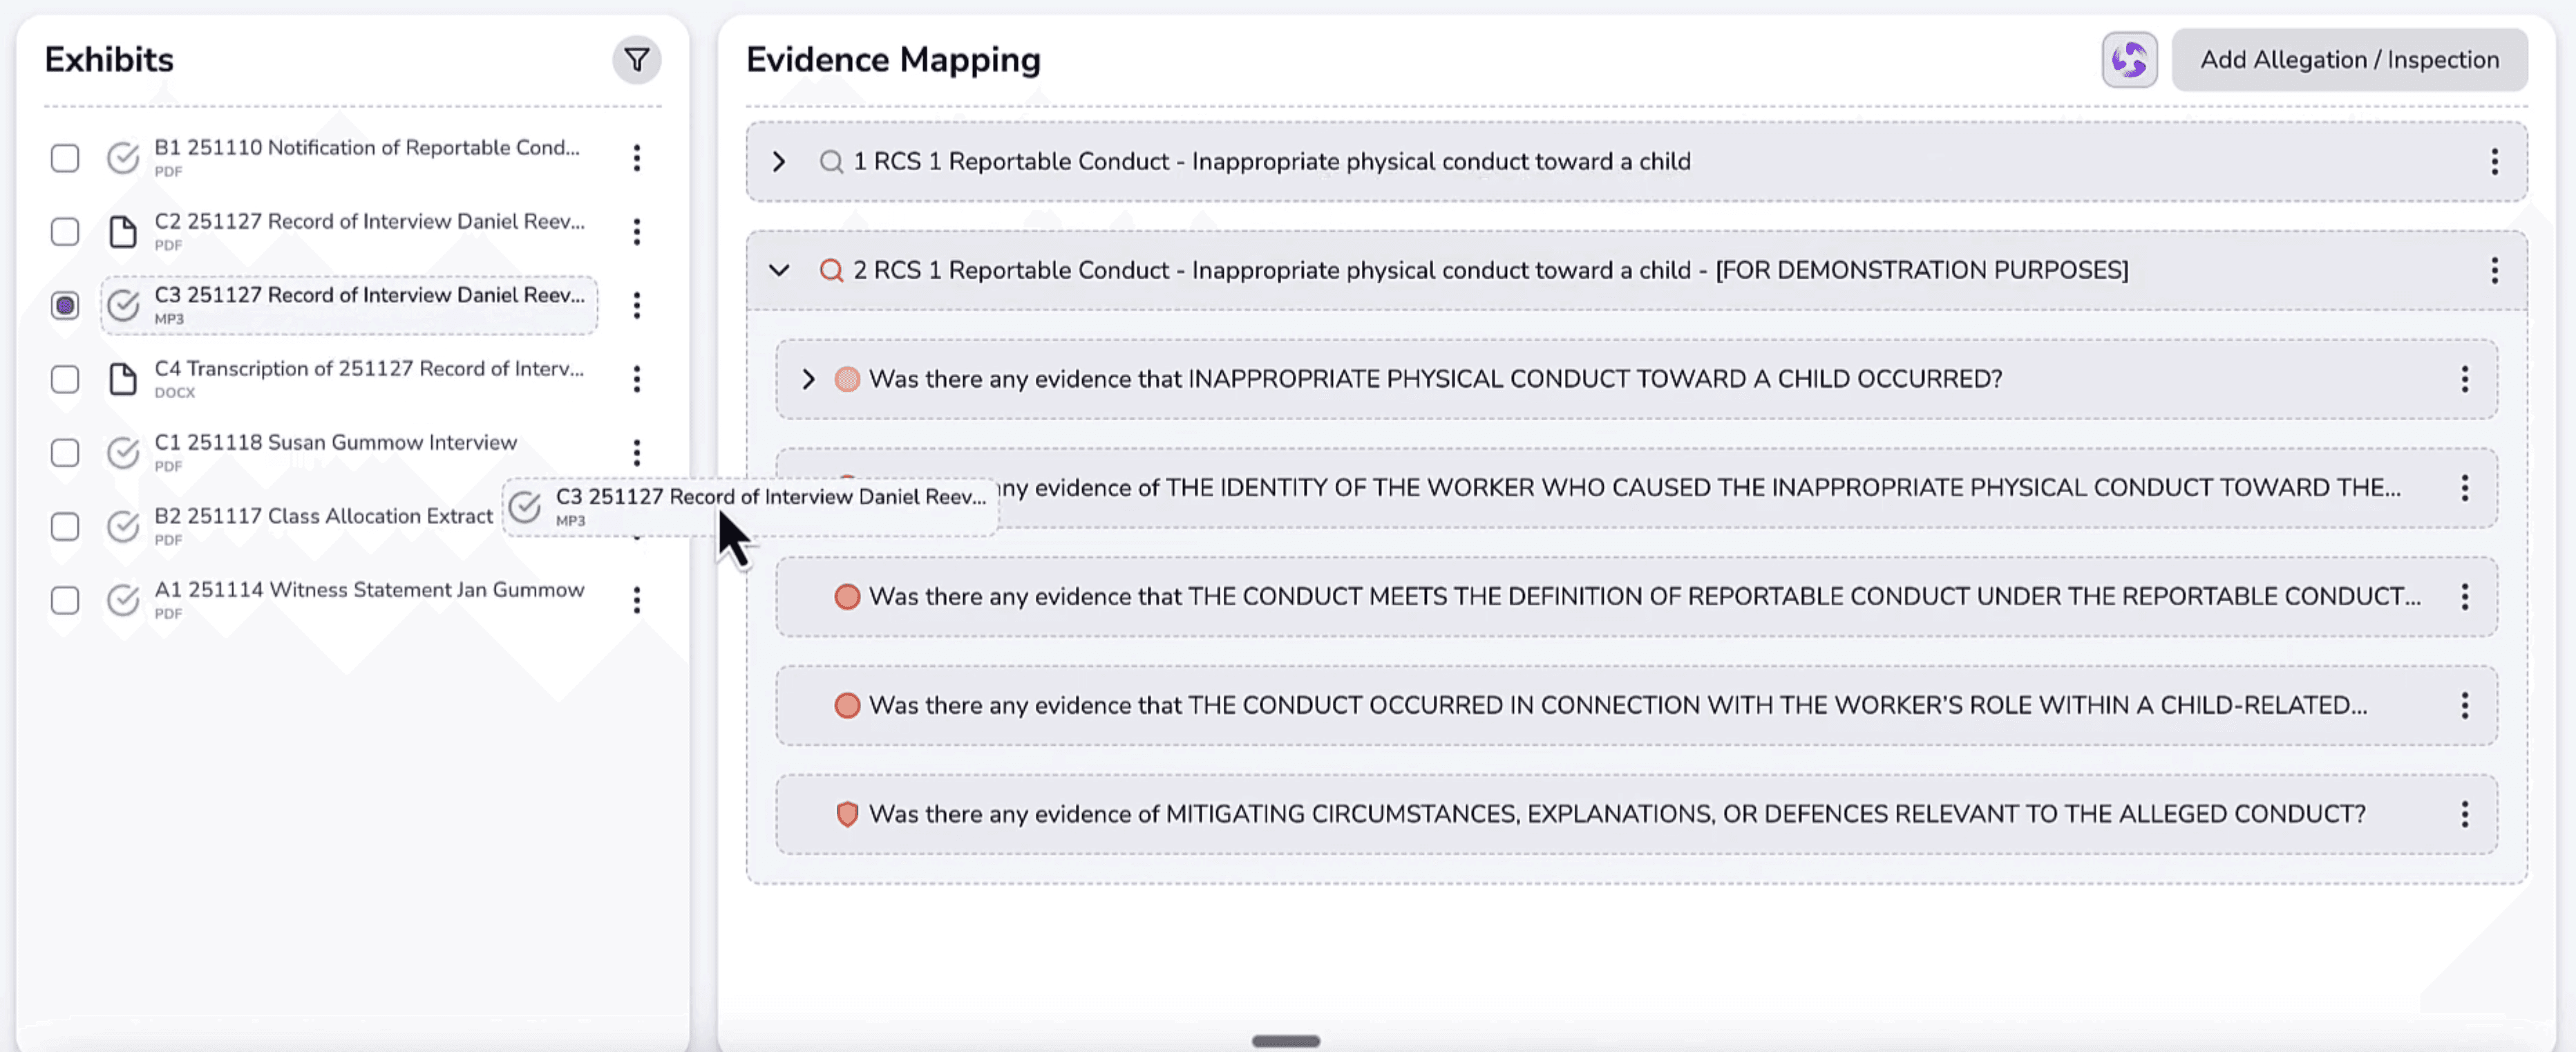Open options menu for MITIGATING CIRCUMSTANCES question

tap(2464, 814)
